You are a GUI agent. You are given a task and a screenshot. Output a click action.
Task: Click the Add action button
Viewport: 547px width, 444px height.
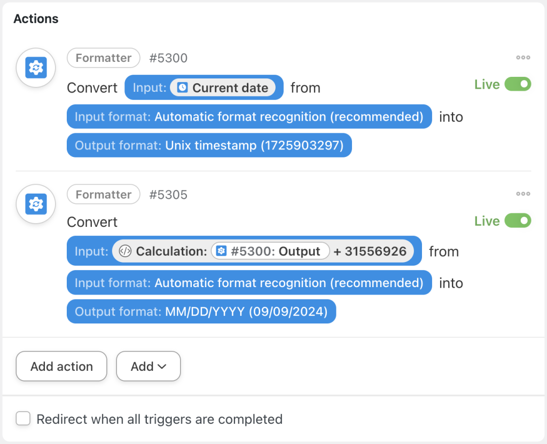pyautogui.click(x=61, y=366)
